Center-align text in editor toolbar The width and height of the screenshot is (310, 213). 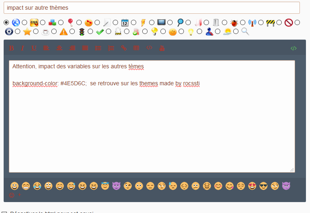pos(59,48)
